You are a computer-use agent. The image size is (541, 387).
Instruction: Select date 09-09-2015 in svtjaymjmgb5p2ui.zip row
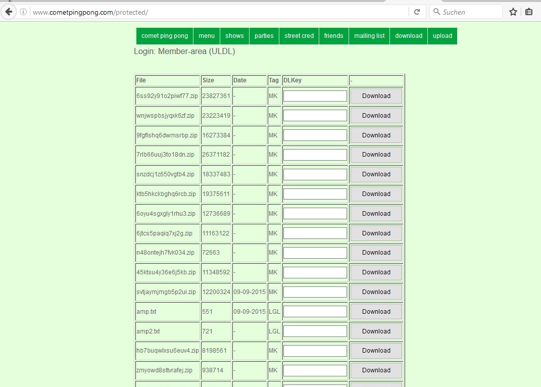(x=250, y=292)
